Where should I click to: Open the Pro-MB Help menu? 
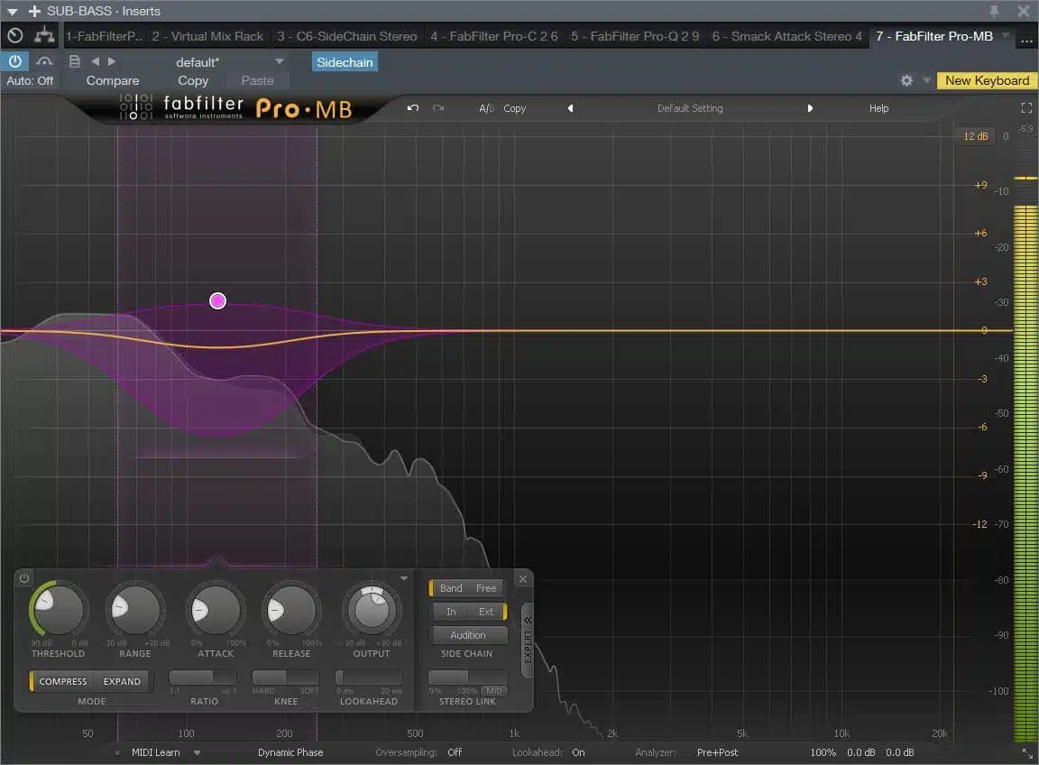pos(878,108)
